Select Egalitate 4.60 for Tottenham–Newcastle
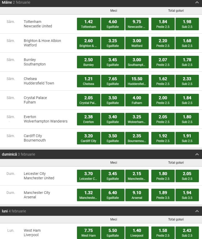 click(113, 24)
